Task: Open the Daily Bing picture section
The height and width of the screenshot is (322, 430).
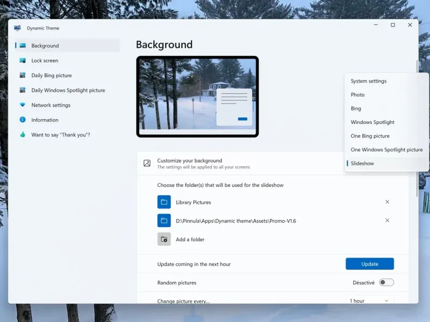Action: [x=68, y=75]
